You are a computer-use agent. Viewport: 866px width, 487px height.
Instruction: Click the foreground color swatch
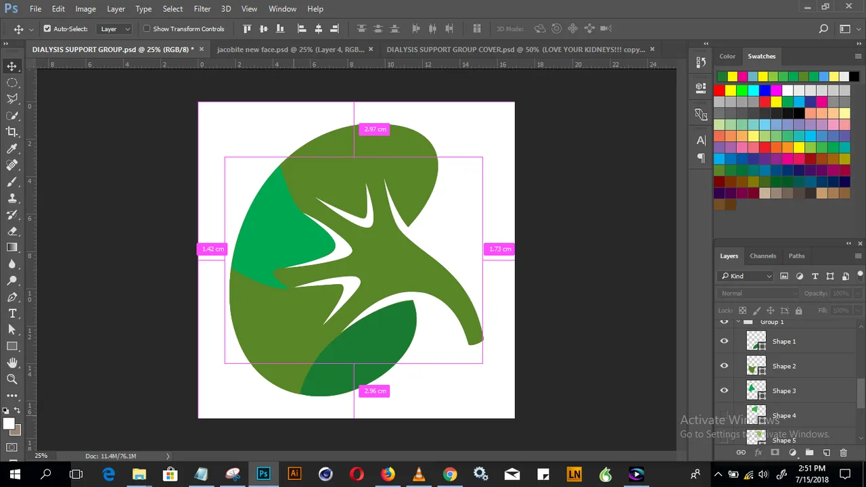click(9, 424)
